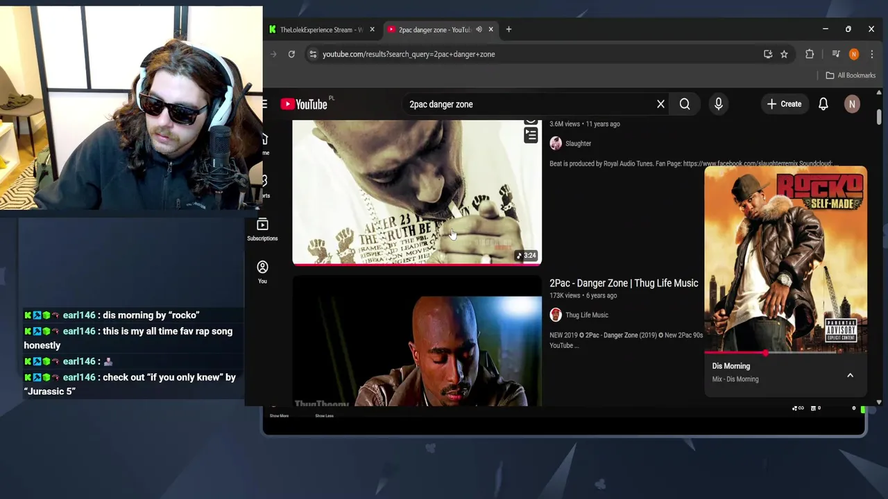Image resolution: width=888 pixels, height=499 pixels.
Task: Close the TheLolekExperience Stream tab
Action: pos(372,29)
